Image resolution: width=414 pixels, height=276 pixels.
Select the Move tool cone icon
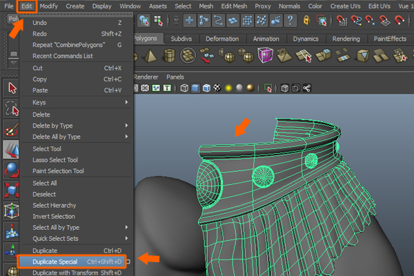pos(12,149)
